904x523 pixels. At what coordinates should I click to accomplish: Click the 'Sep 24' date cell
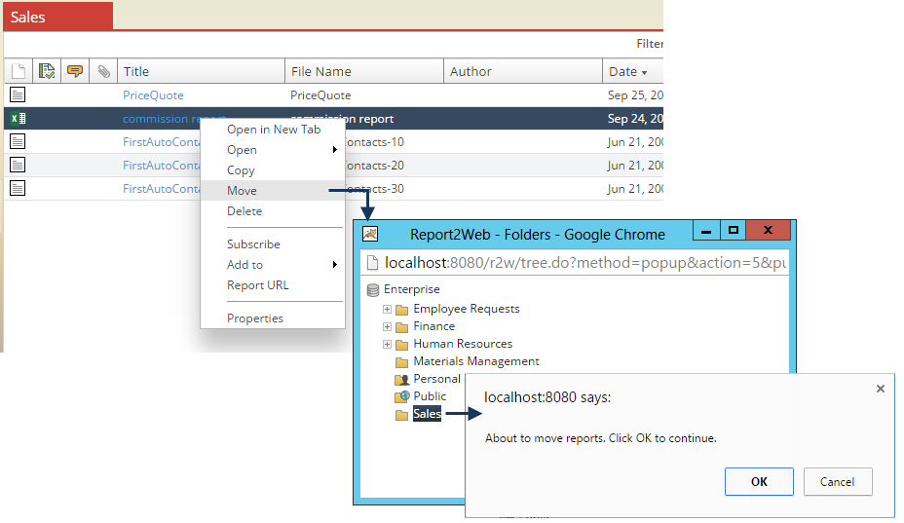pos(635,119)
